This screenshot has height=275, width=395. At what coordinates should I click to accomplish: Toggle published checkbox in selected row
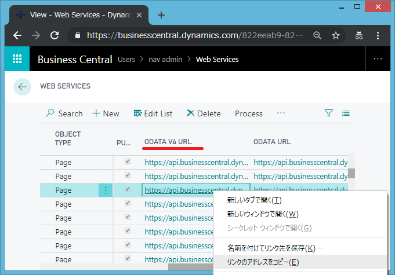(128, 190)
